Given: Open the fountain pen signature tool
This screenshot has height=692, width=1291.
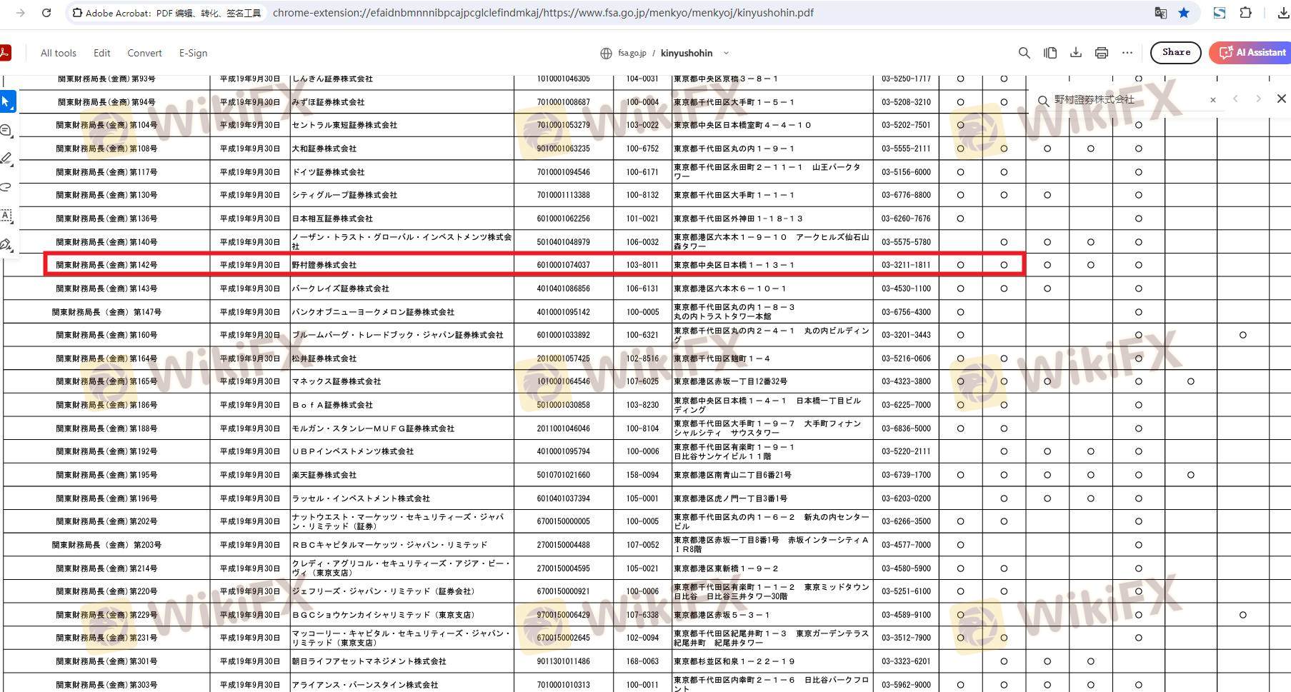Looking at the screenshot, I should pos(6,244).
